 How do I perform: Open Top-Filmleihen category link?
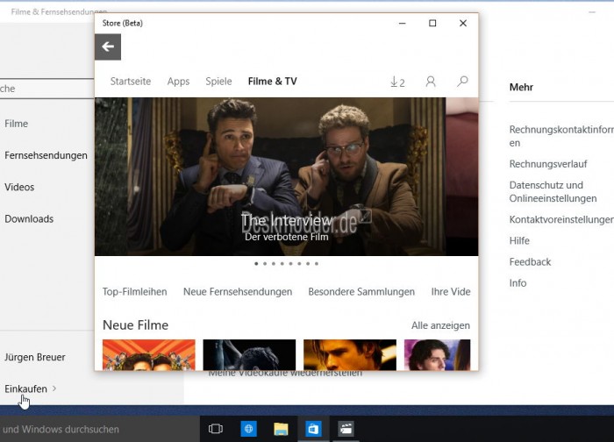tap(135, 292)
